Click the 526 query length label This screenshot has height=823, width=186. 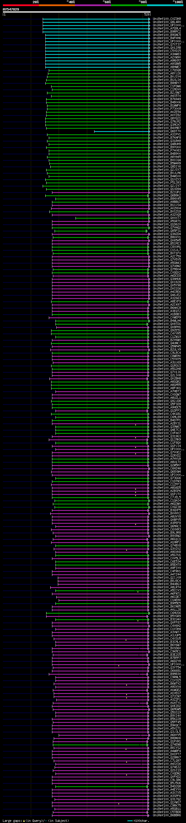(x=146, y=14)
